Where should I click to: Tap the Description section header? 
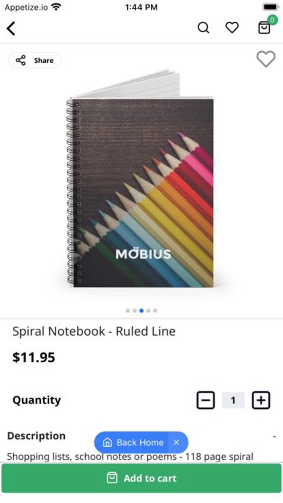click(36, 436)
